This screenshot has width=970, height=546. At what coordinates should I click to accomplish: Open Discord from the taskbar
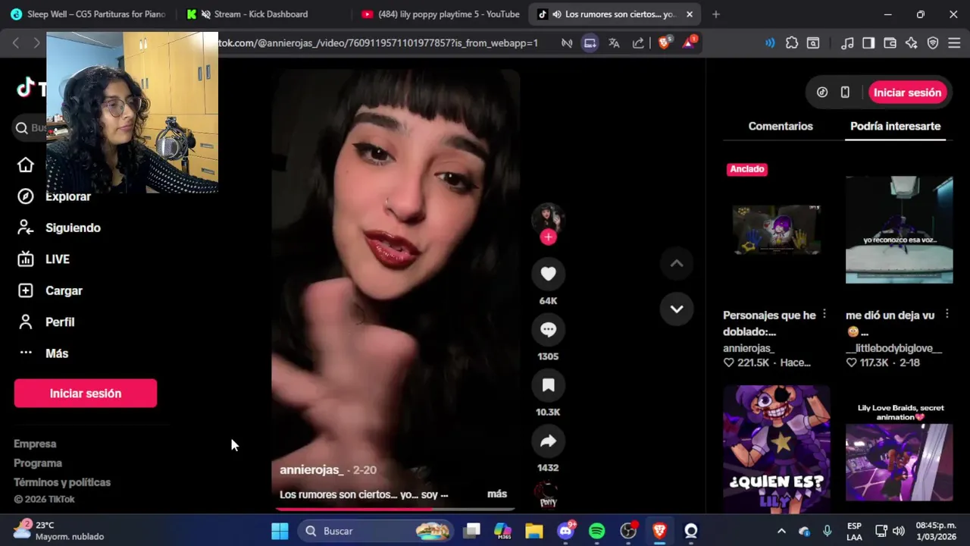(x=565, y=531)
